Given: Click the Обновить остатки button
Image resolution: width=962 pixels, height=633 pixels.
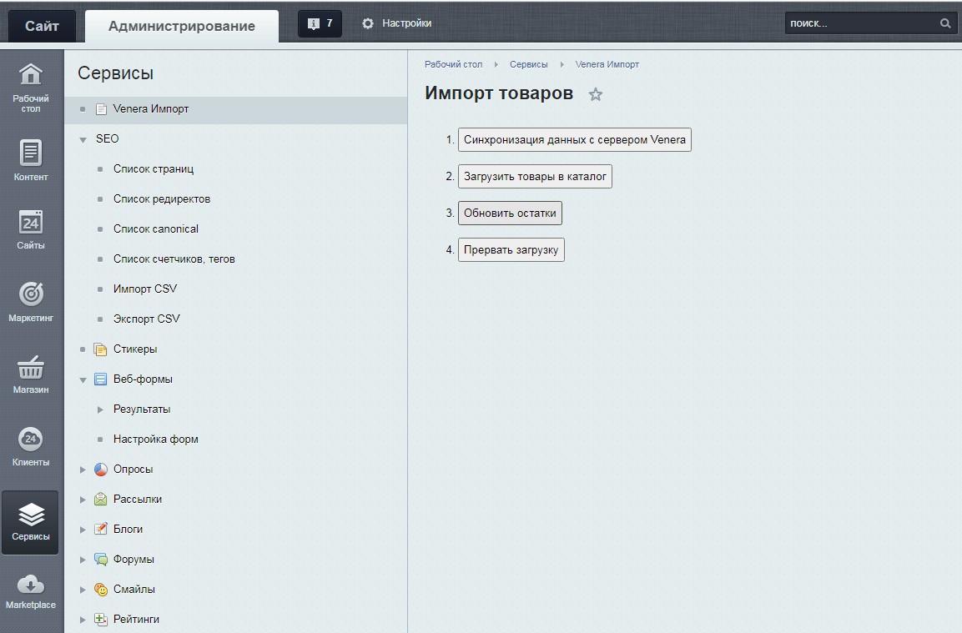Looking at the screenshot, I should [510, 213].
